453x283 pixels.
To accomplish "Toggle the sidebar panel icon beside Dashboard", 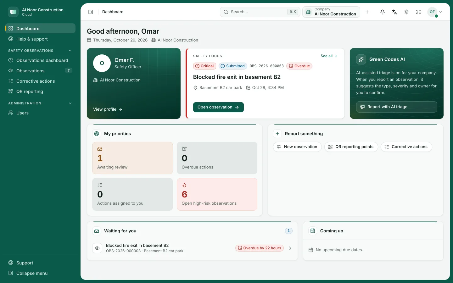I will [x=91, y=12].
